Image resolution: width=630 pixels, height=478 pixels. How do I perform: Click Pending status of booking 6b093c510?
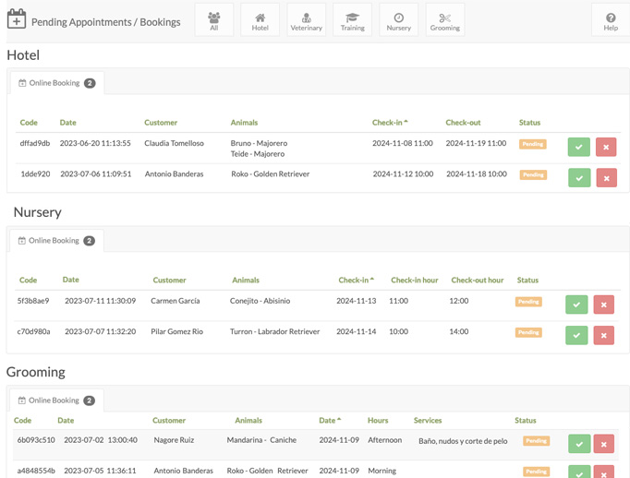[x=536, y=441]
